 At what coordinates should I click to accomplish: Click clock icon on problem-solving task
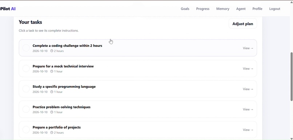(52, 112)
